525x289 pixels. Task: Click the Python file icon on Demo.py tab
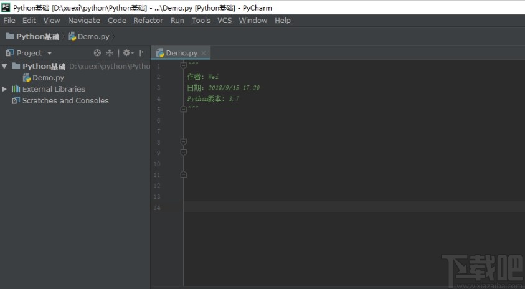tap(160, 53)
